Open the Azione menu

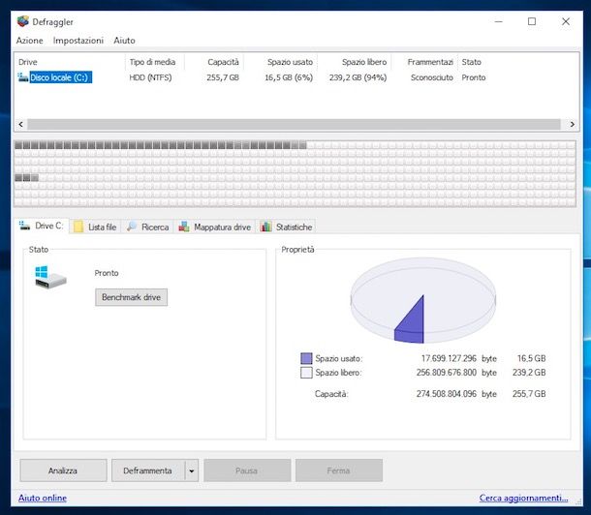pos(29,41)
